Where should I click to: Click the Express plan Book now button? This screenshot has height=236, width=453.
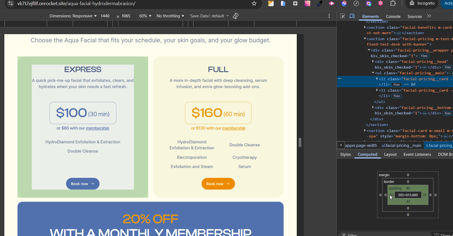tap(83, 184)
